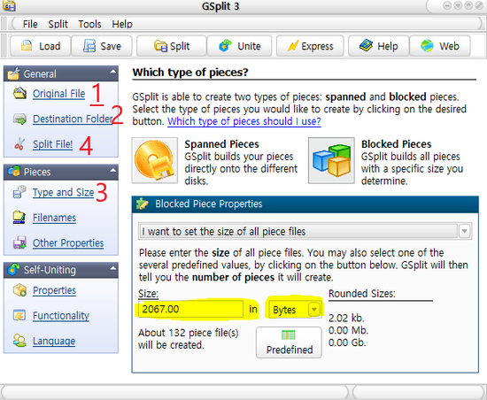The height and width of the screenshot is (400, 487).
Task: Open the piece size mode dropdown
Action: coord(464,231)
